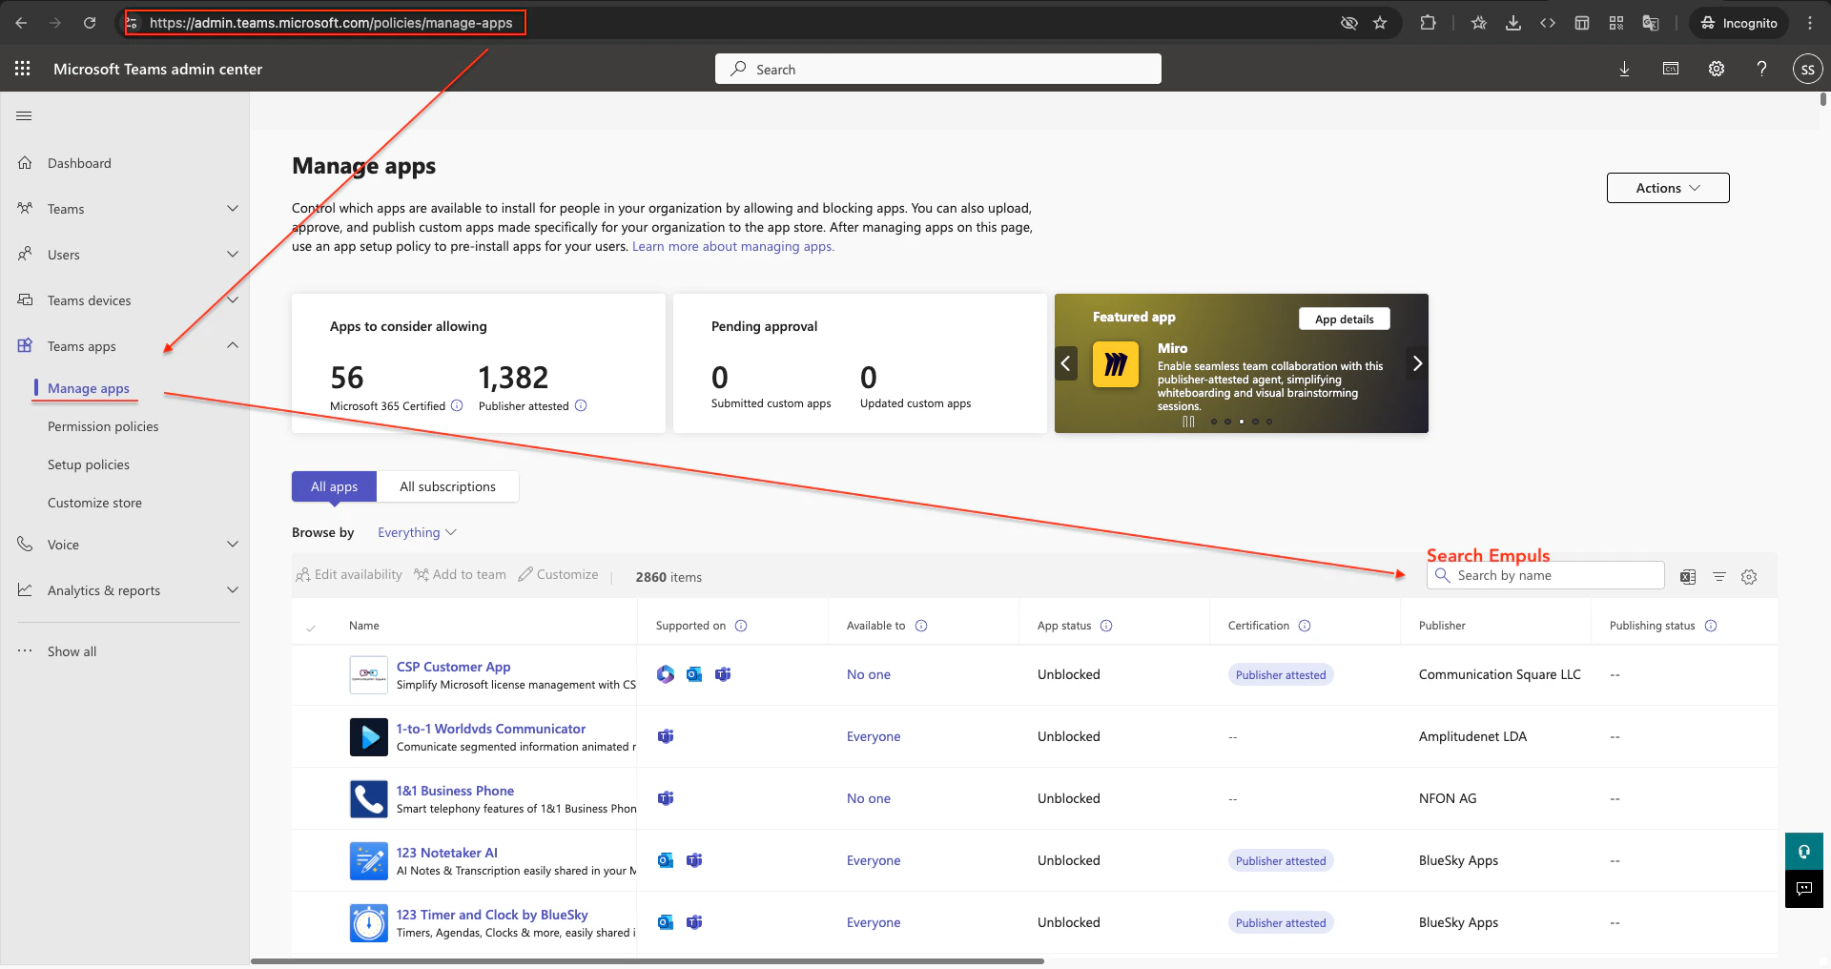Show previous featured app in carousel

coord(1066,363)
